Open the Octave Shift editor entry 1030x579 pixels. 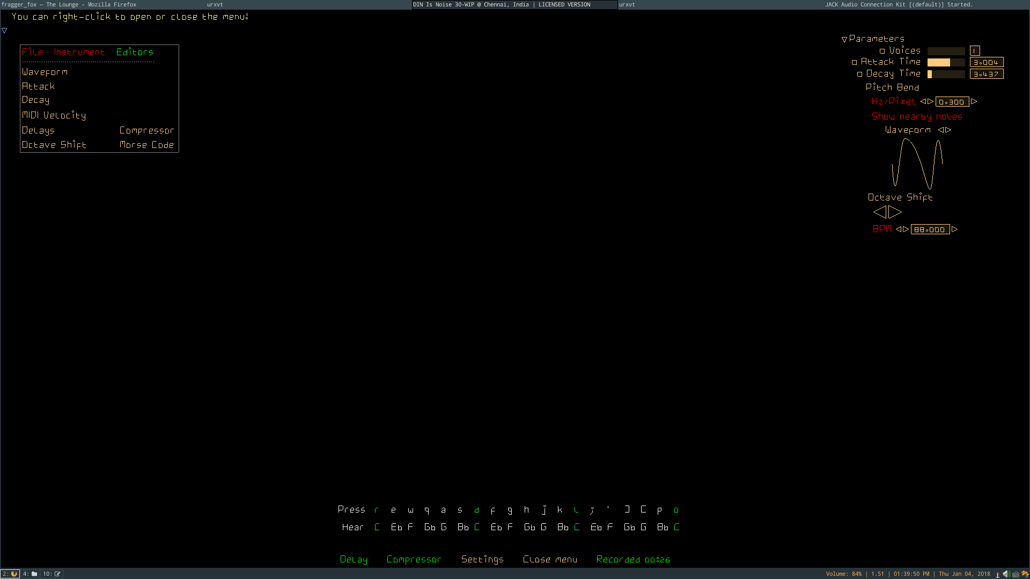(54, 145)
